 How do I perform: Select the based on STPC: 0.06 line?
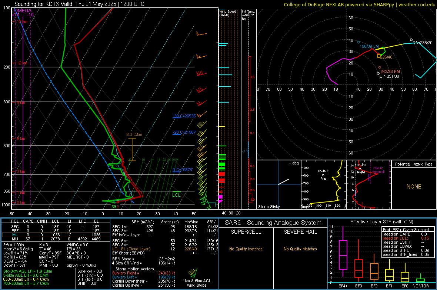(406, 250)
